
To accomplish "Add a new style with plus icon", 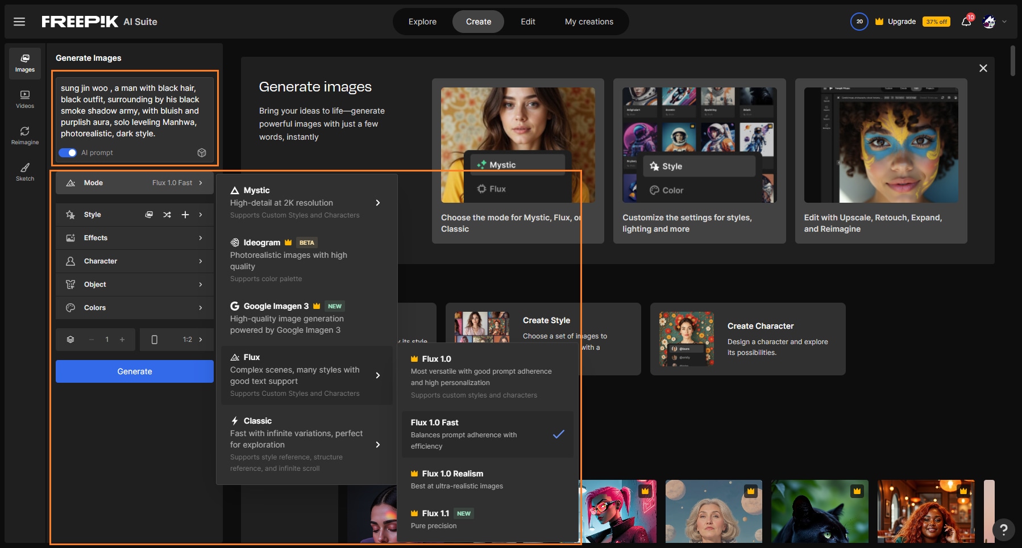I will 185,215.
